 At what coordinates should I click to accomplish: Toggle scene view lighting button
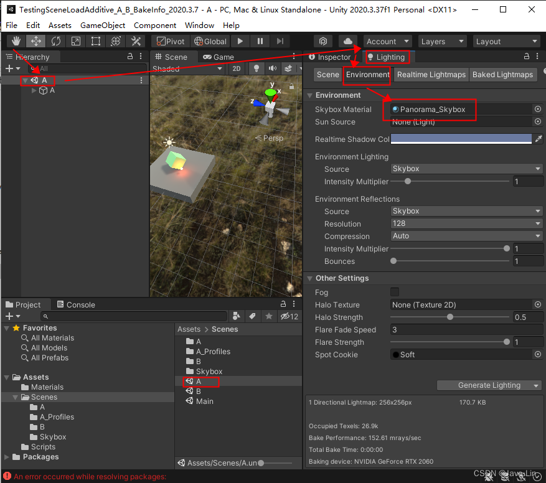(256, 68)
